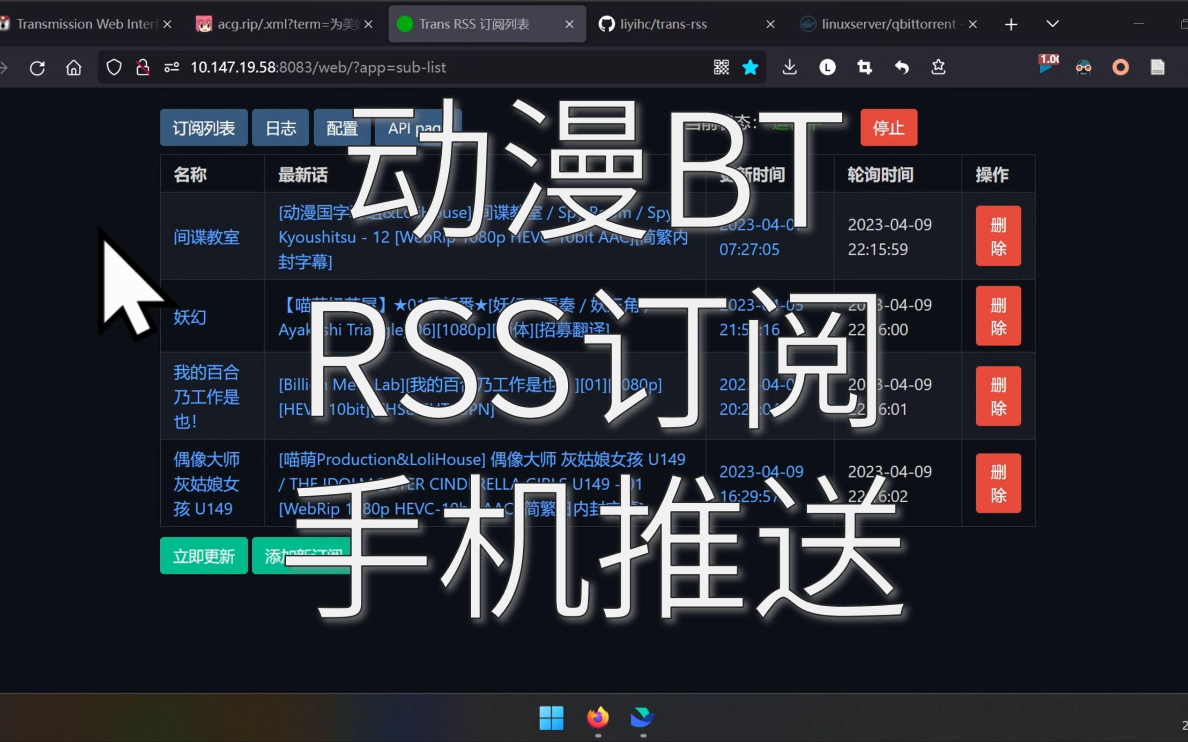Open site permissions icon in address bar

[x=171, y=67]
